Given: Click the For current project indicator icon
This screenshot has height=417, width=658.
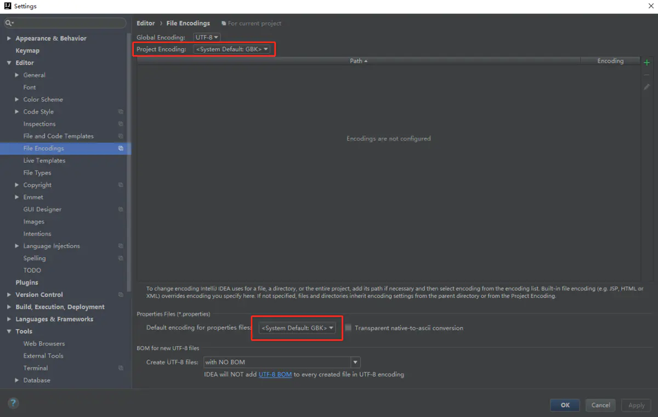Looking at the screenshot, I should (224, 24).
